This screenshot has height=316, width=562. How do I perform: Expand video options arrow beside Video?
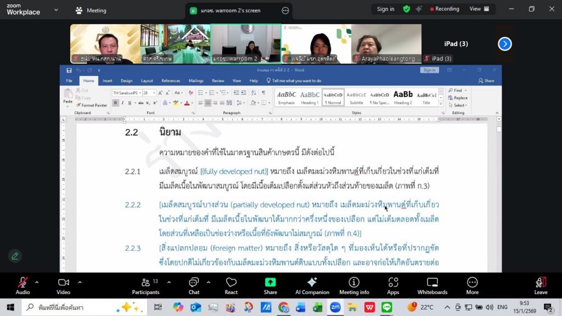81,283
